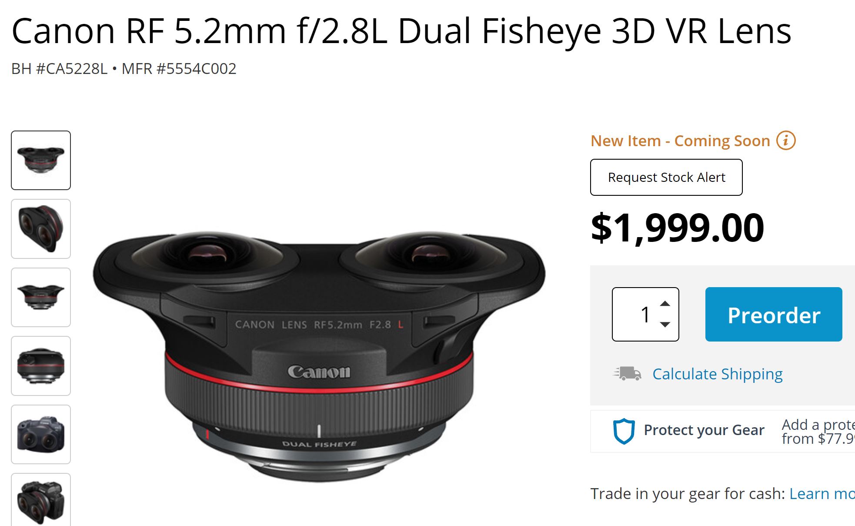
Task: Select the fourth side-profile lens thumbnail
Action: click(41, 366)
